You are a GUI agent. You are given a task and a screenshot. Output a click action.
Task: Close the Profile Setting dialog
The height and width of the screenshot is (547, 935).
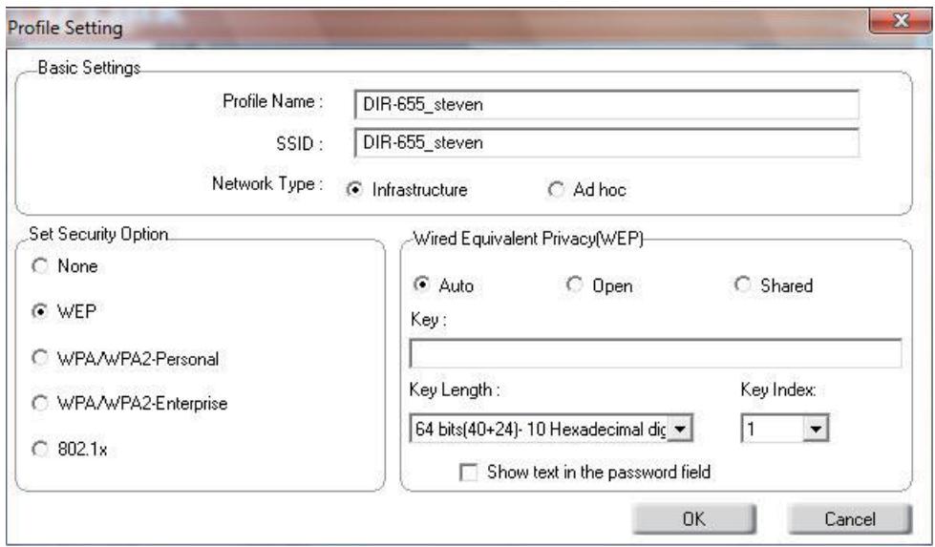[901, 21]
